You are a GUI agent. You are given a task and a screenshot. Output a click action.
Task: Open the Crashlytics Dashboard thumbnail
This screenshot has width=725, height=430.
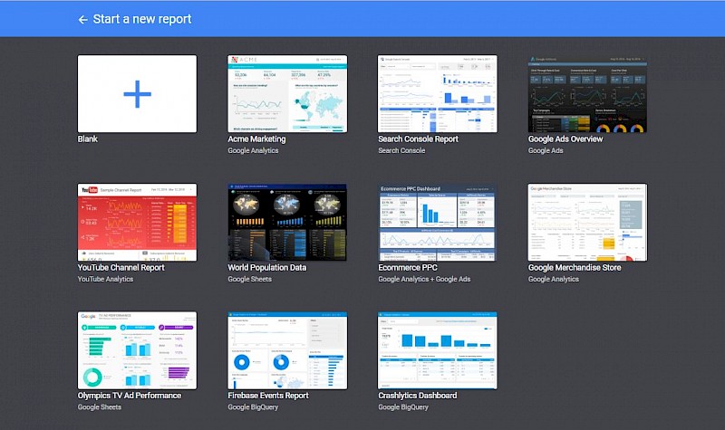(438, 350)
